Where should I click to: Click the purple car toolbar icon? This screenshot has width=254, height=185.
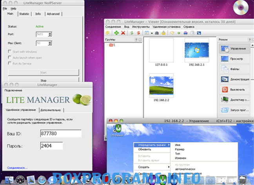point(186,33)
